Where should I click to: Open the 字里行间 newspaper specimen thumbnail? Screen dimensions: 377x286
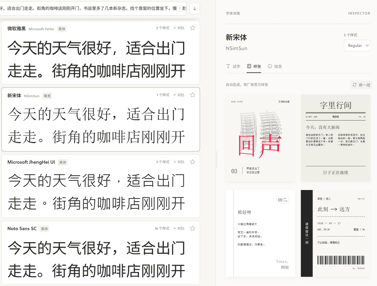(335, 138)
